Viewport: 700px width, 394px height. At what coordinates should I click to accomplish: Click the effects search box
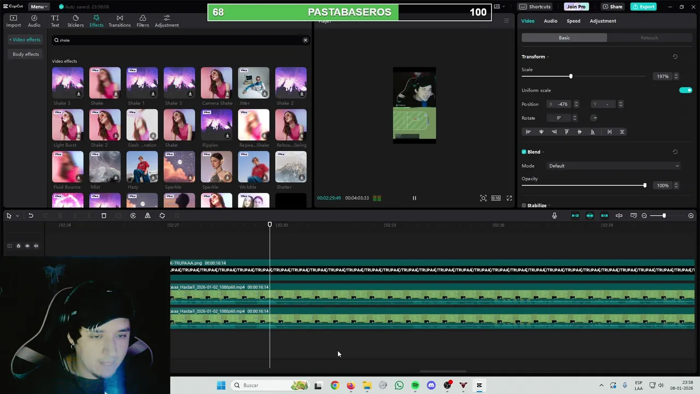[x=180, y=40]
